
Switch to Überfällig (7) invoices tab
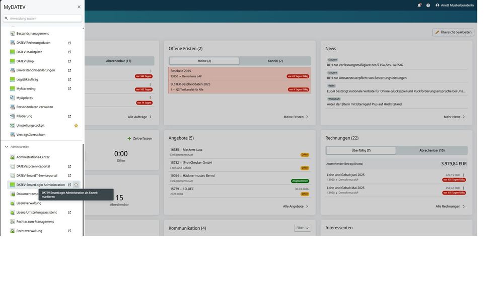[361, 150]
